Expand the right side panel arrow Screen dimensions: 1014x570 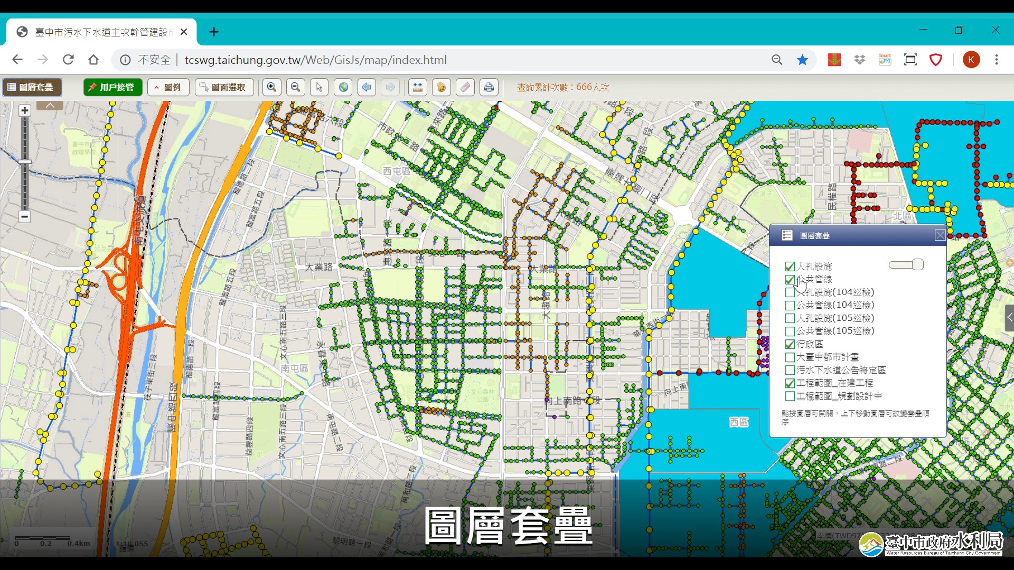tap(1009, 317)
